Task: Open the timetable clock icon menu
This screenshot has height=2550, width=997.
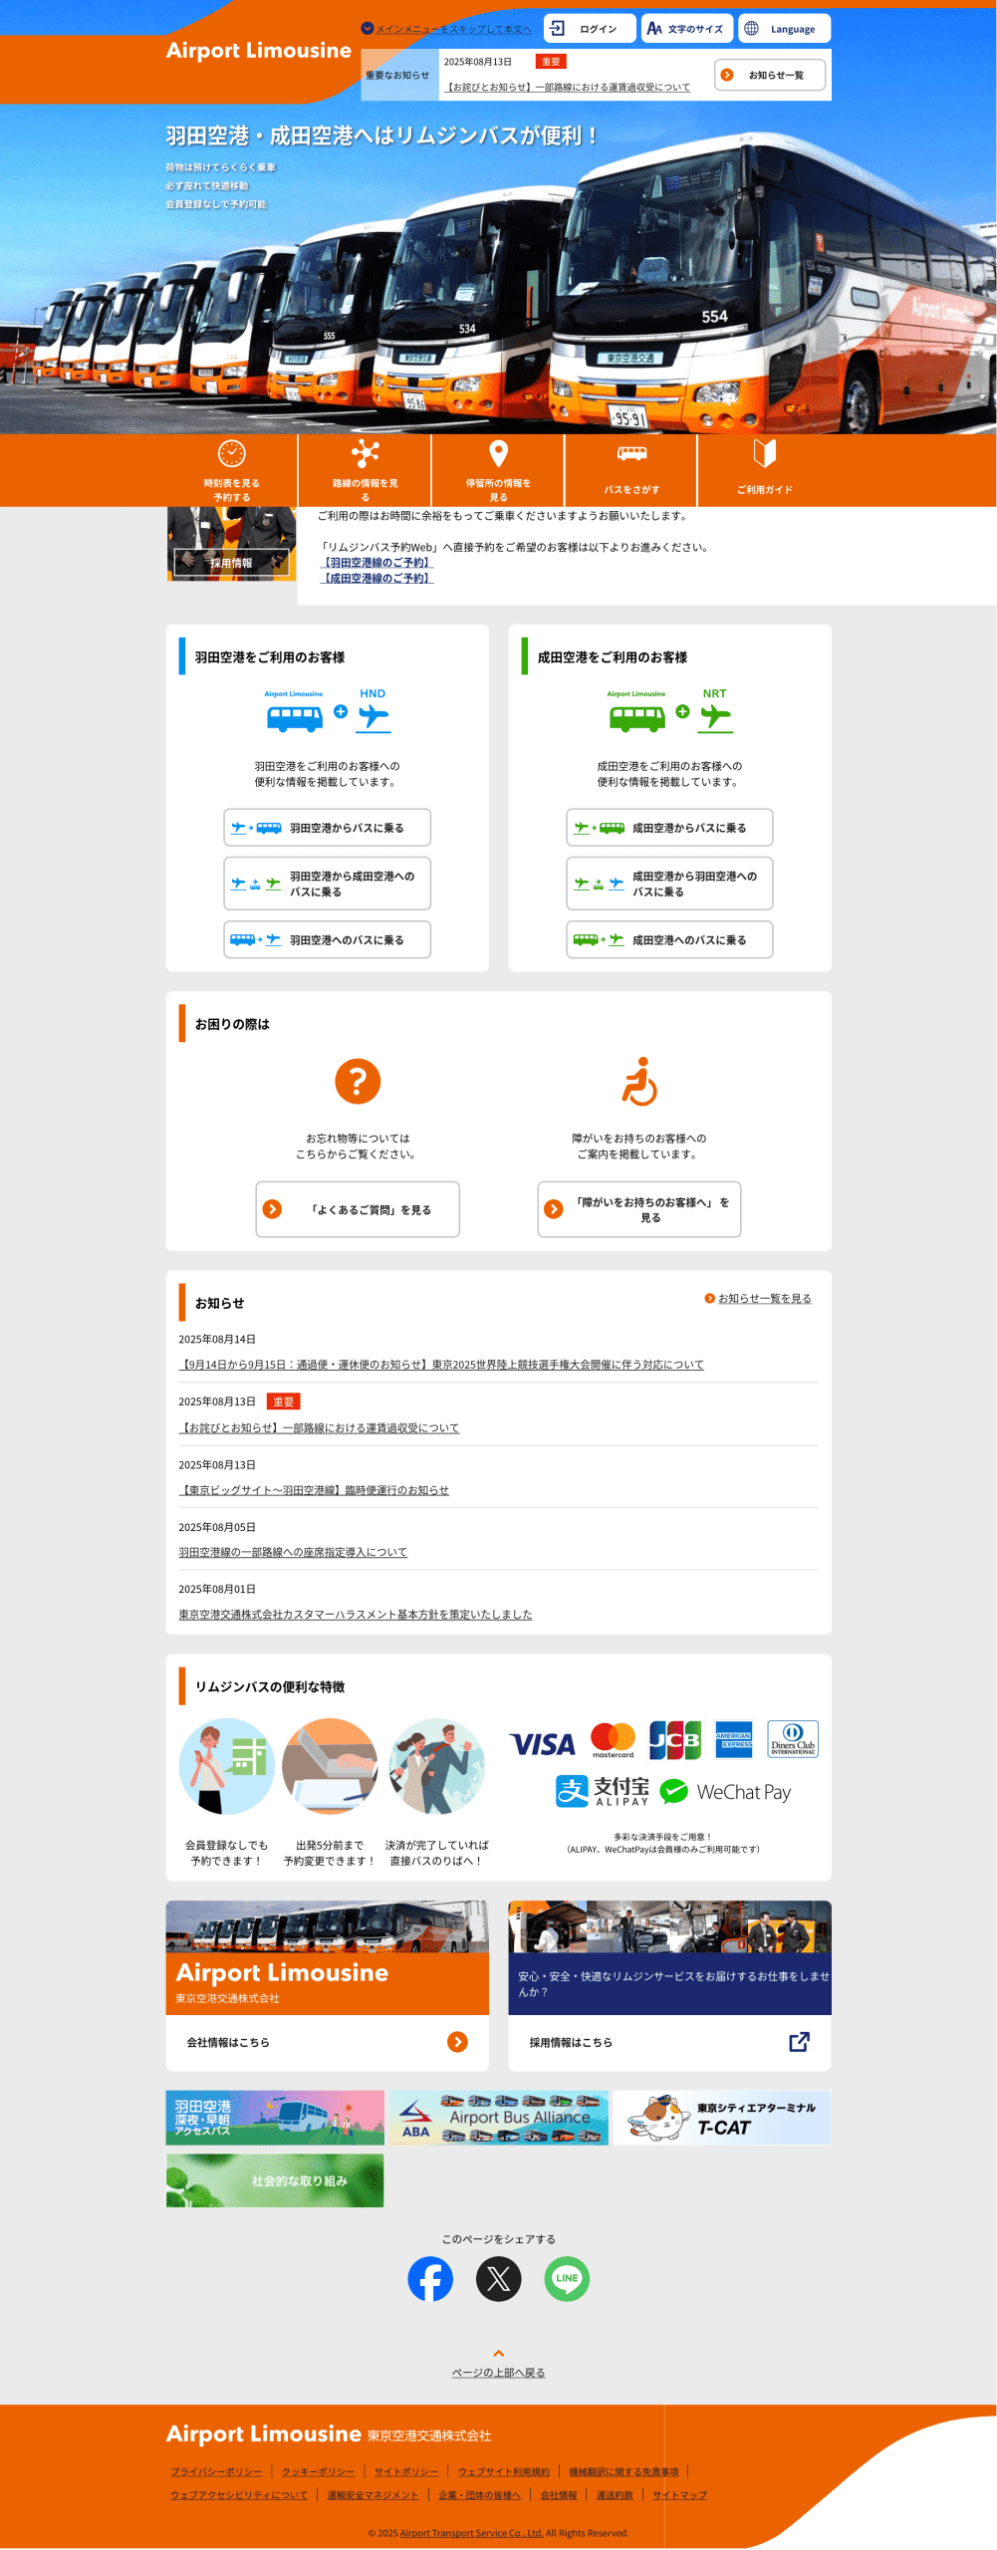Action: pos(231,454)
